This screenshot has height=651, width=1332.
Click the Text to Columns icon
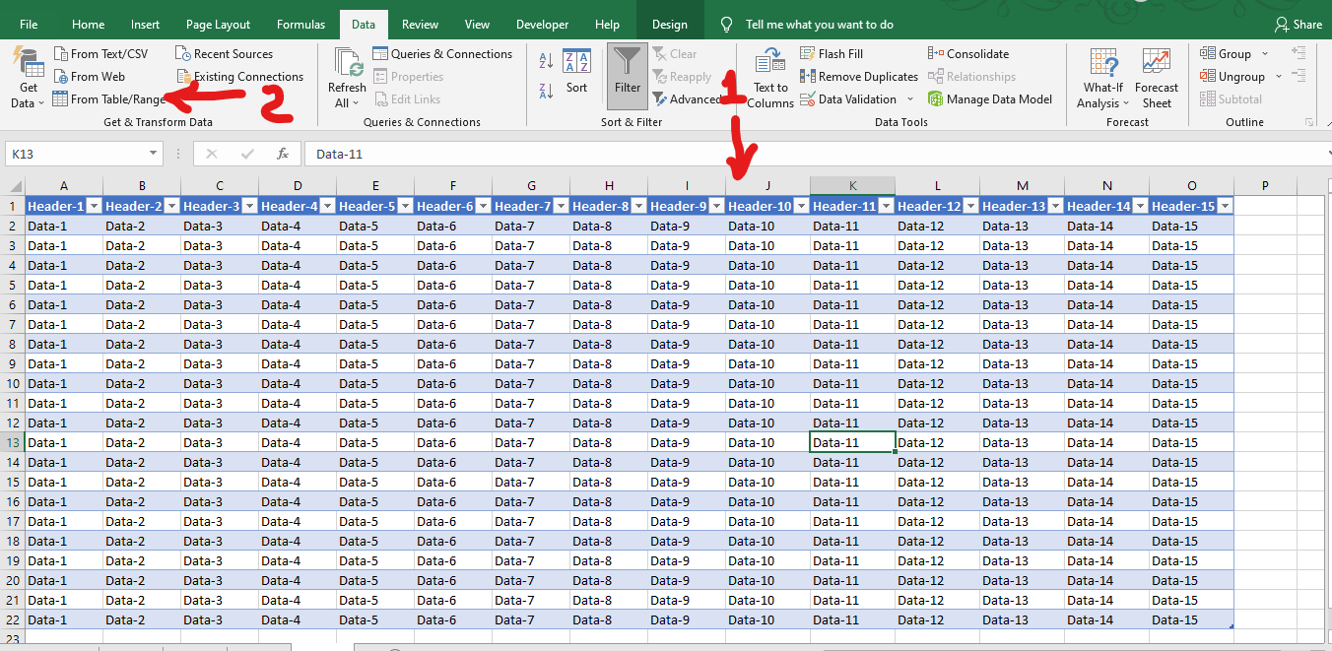click(769, 64)
